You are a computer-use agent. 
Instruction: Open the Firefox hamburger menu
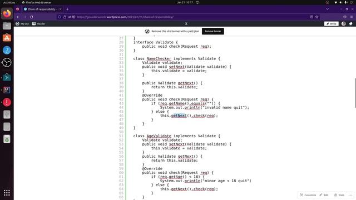pyautogui.click(x=352, y=17)
